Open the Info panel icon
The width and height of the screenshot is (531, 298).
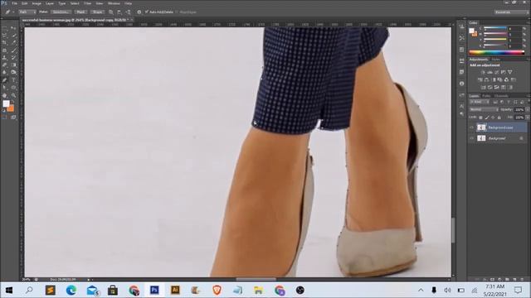coord(461,83)
